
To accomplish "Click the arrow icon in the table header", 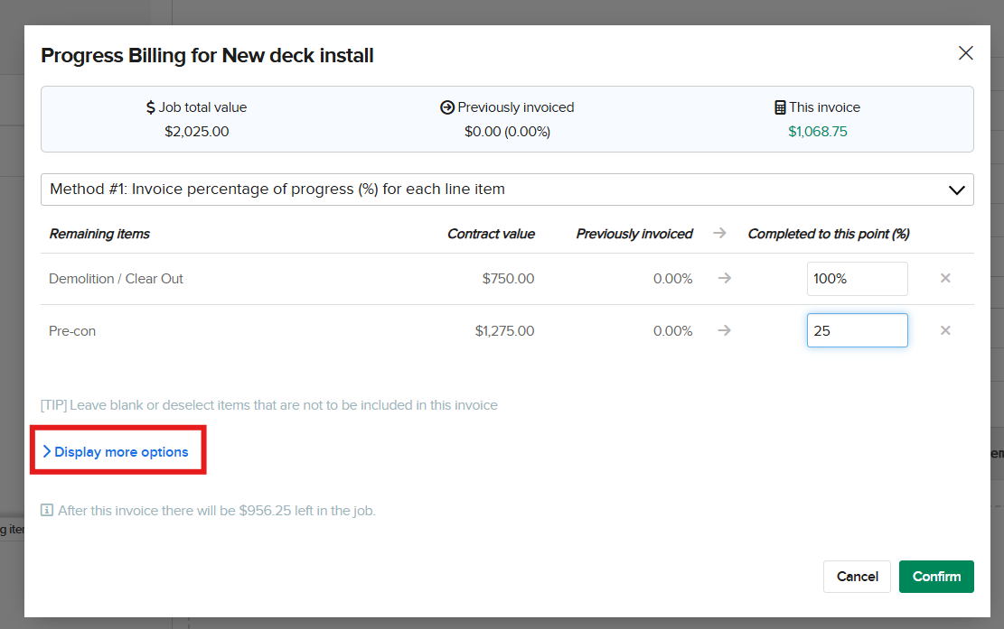I will pos(719,234).
